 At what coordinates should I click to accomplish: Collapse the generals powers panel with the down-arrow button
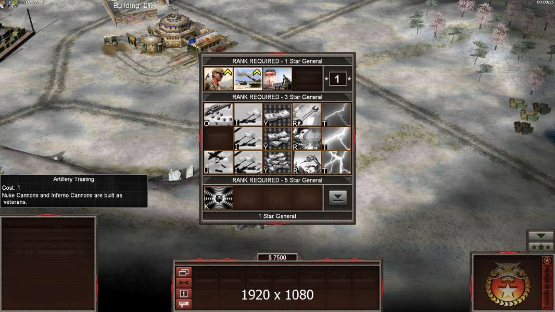tap(338, 198)
